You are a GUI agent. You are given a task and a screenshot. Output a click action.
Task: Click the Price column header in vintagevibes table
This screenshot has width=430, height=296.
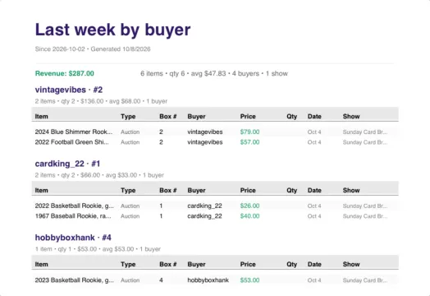[x=248, y=116]
